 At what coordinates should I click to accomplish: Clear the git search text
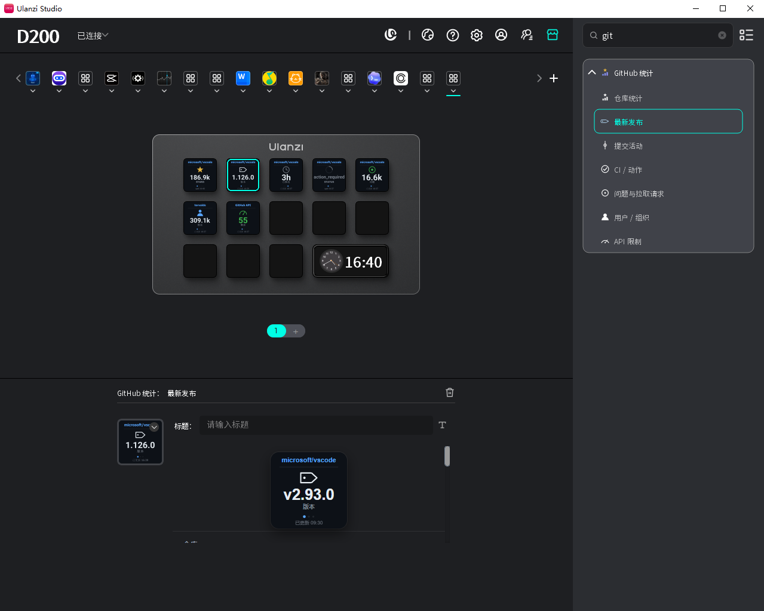[x=722, y=35]
